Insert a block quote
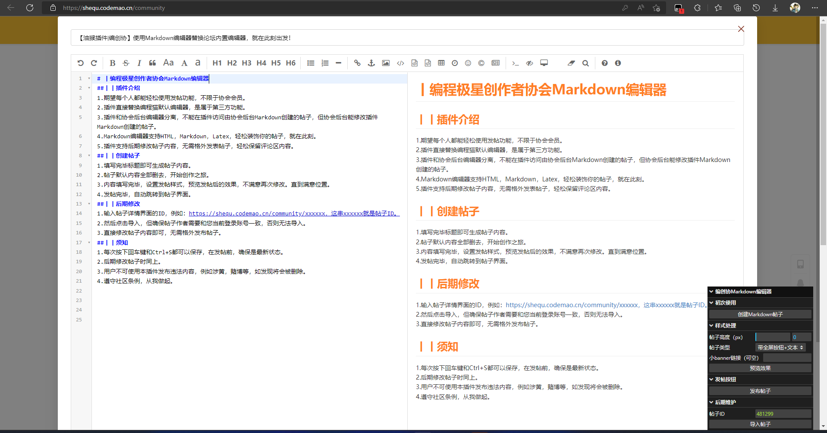 click(x=153, y=63)
